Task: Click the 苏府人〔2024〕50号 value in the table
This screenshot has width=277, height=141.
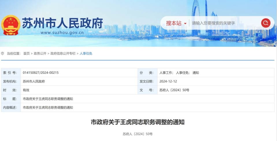Action: coord(174,90)
